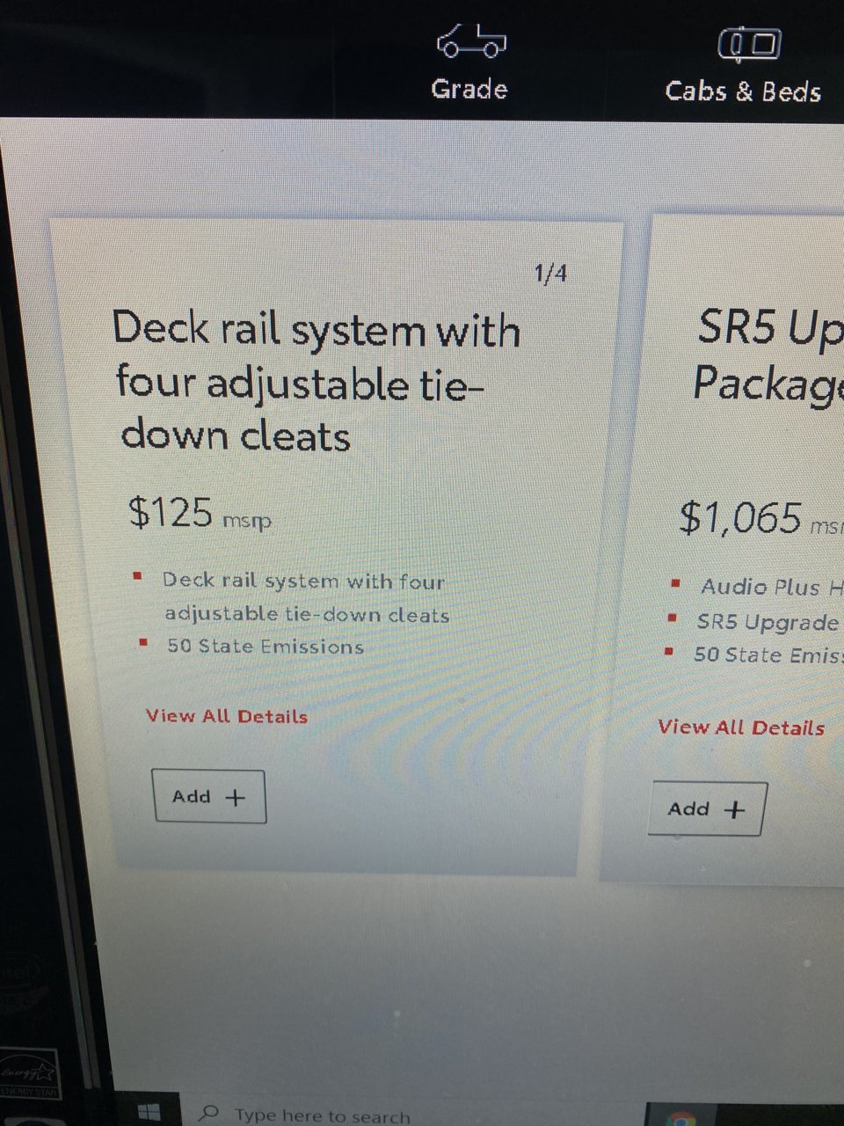Click the taskbar search magnifier icon
Viewport: 844px width, 1126px height.
pos(208,1114)
